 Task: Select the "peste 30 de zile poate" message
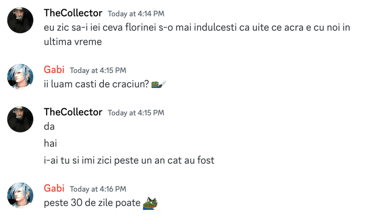click(92, 203)
